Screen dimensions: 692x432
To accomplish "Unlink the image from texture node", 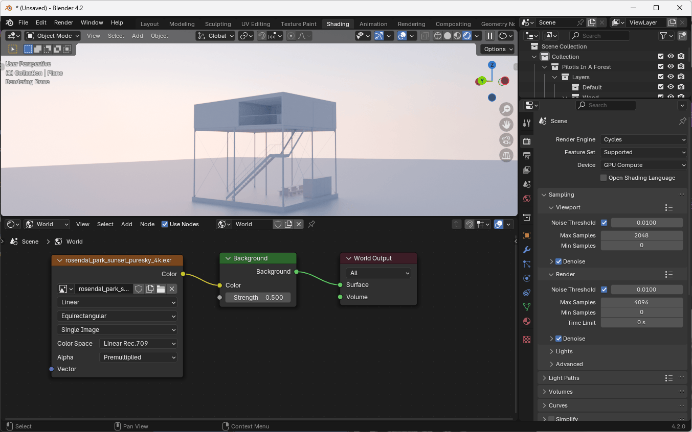I will click(x=172, y=289).
